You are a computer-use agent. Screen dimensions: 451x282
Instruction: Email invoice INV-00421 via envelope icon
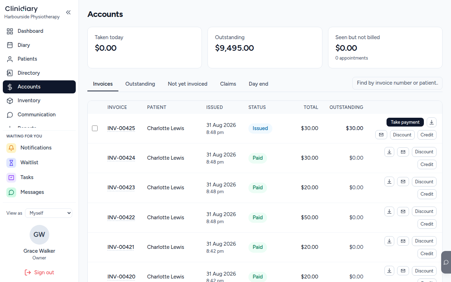click(x=403, y=241)
